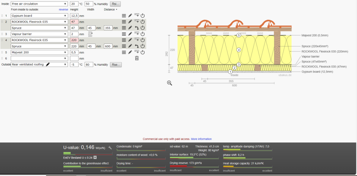Viewport: 357px width, 176px height.
Task: Toggle the 220 mm Spruce row power
Action: coord(143,46)
